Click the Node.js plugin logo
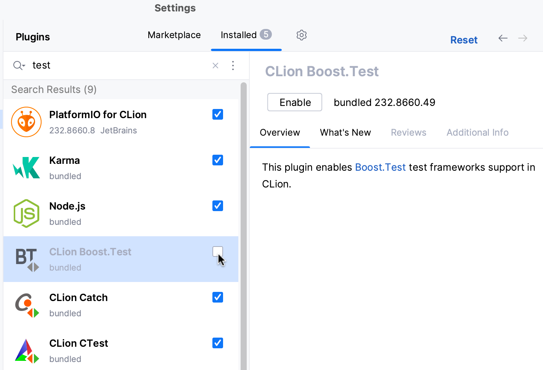This screenshot has width=543, height=370. point(26,213)
